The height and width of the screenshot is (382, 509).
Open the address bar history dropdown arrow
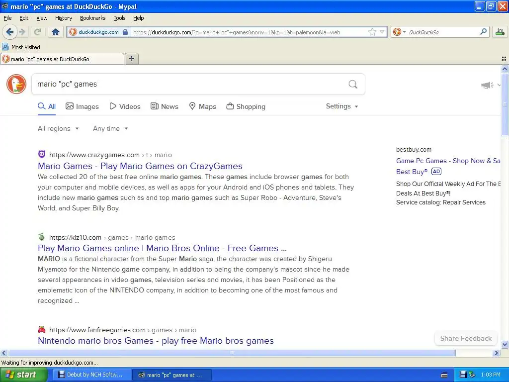pos(382,32)
